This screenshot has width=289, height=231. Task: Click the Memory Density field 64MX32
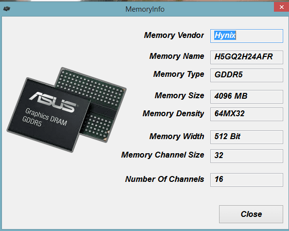pos(247,114)
